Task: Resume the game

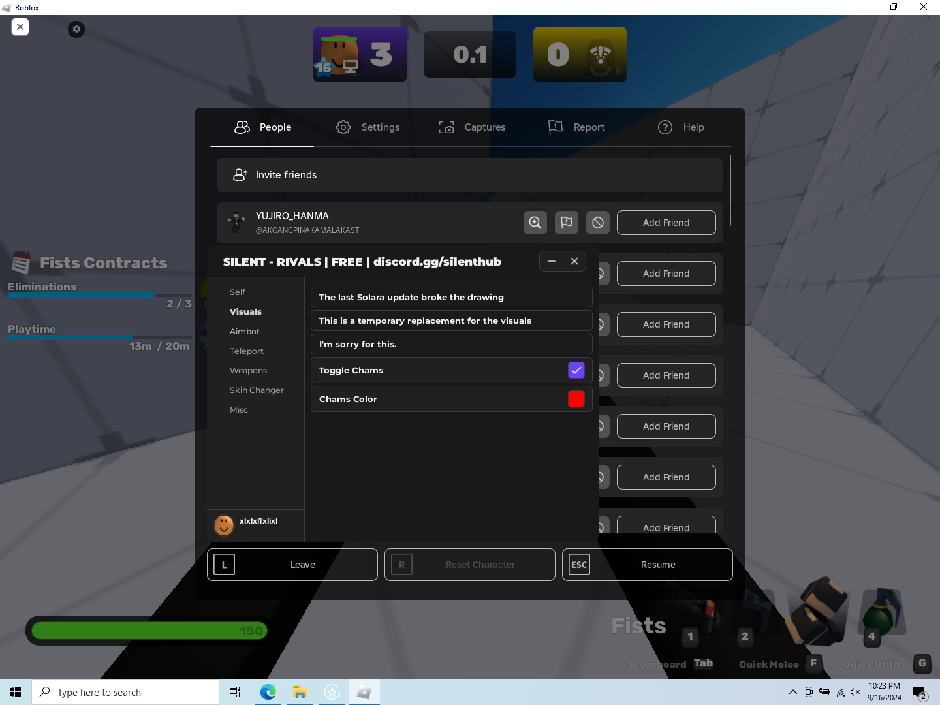Action: 648,565
